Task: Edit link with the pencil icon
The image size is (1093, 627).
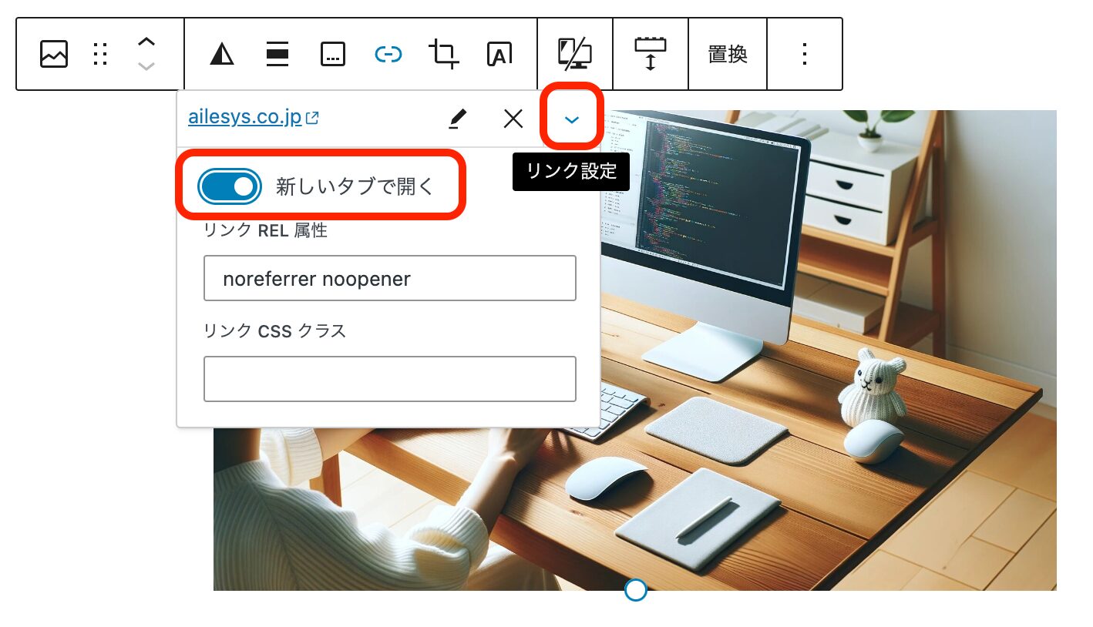Action: 458,118
